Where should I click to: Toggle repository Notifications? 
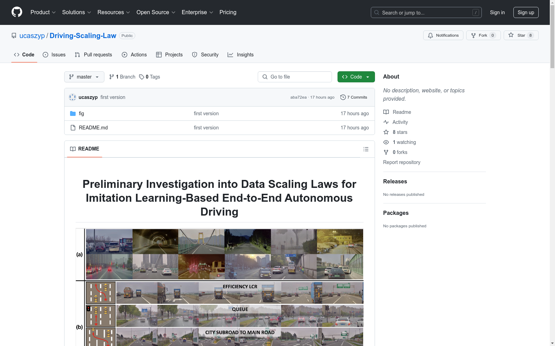443,35
